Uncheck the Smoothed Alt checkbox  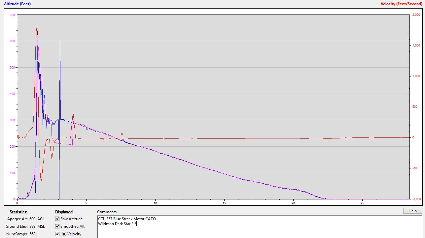point(57,226)
